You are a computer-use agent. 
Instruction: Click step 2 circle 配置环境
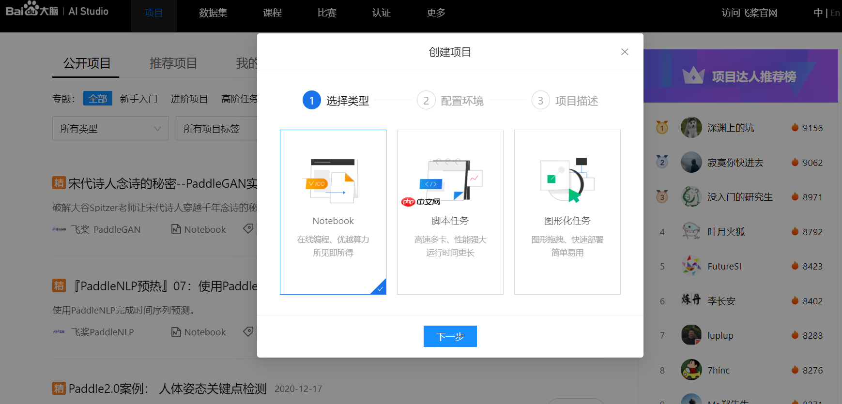coord(426,100)
